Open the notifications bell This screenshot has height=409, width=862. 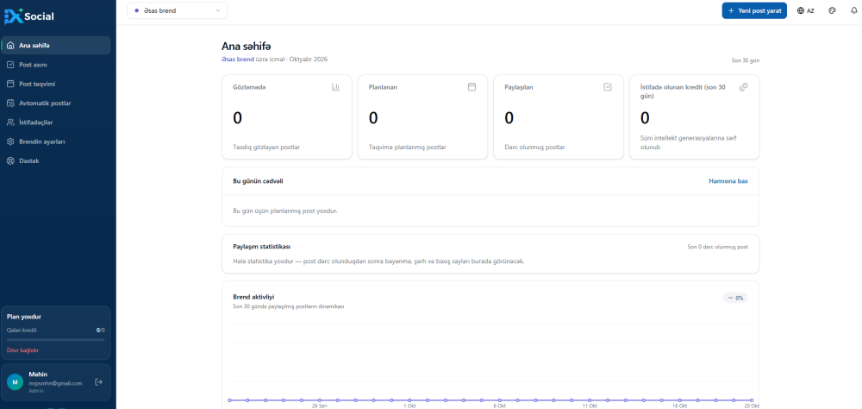click(853, 10)
